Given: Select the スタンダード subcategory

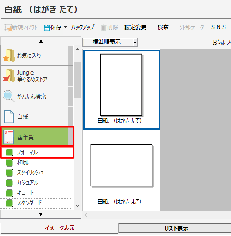Looking at the screenshot, I should (37, 203).
